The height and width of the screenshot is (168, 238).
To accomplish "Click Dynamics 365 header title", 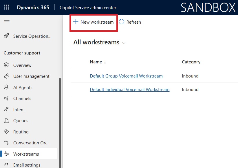I will point(33,7).
